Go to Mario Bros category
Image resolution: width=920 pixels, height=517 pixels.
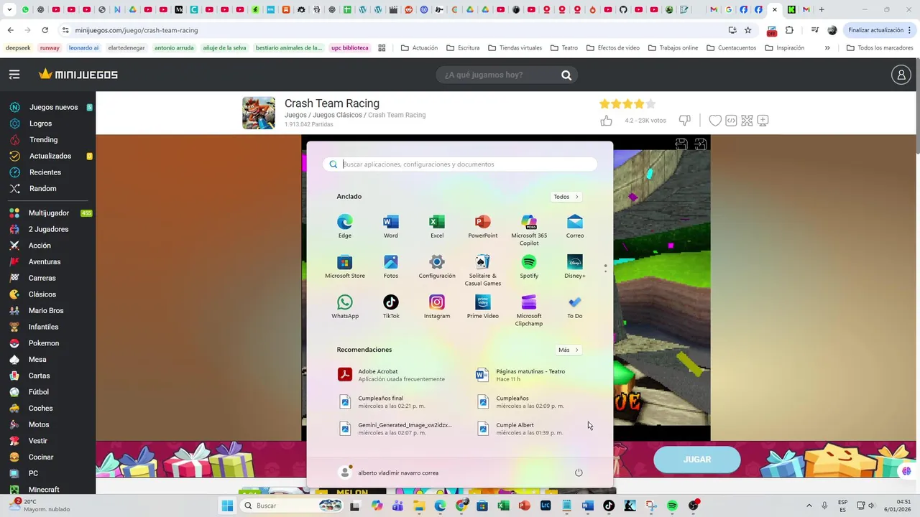tap(47, 310)
